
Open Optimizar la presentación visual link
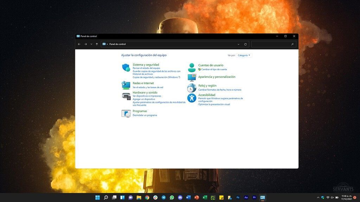tap(214, 105)
